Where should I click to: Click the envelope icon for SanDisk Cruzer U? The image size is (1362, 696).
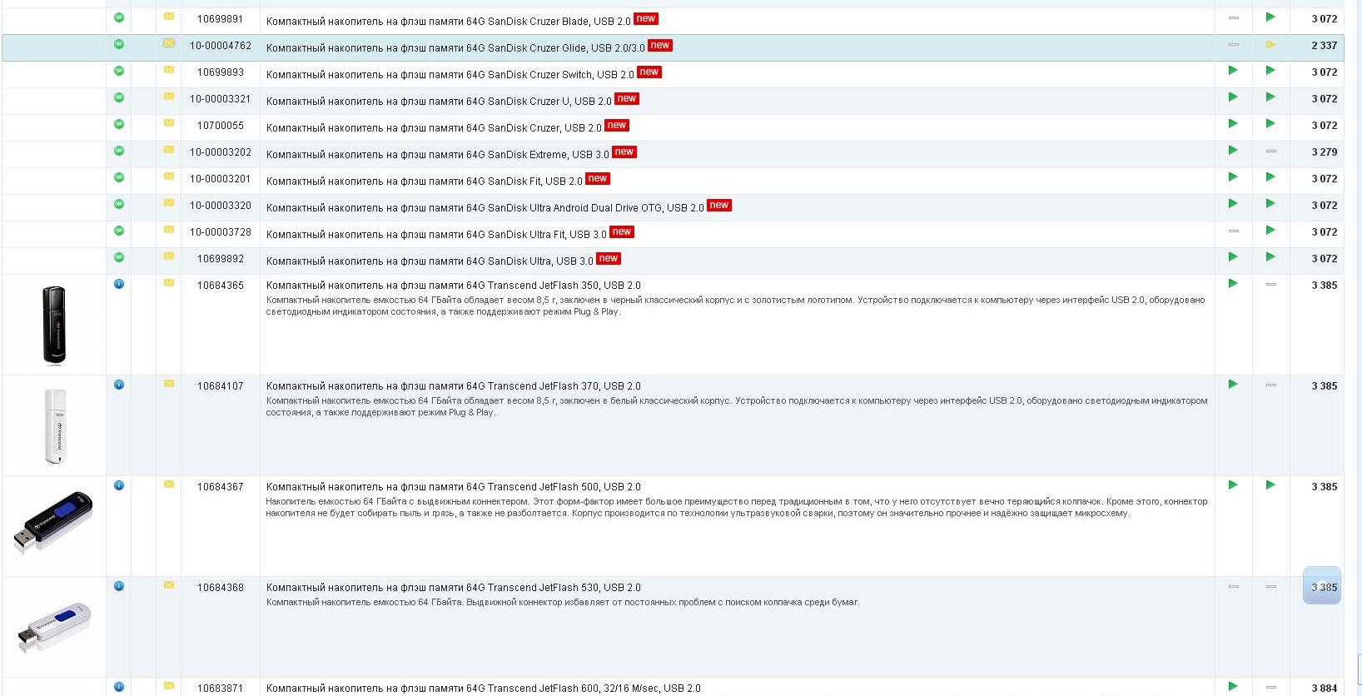point(169,97)
